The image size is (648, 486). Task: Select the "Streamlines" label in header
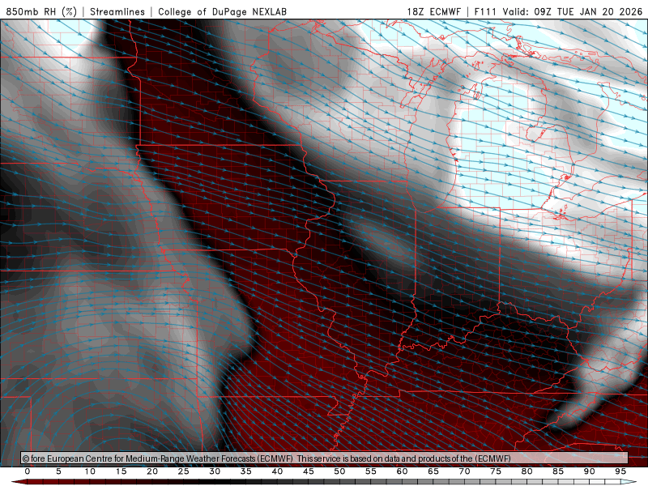(x=117, y=11)
